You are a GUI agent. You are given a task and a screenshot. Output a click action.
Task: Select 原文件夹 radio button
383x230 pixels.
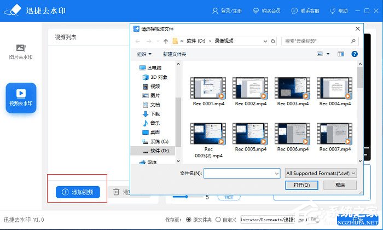click(189, 220)
